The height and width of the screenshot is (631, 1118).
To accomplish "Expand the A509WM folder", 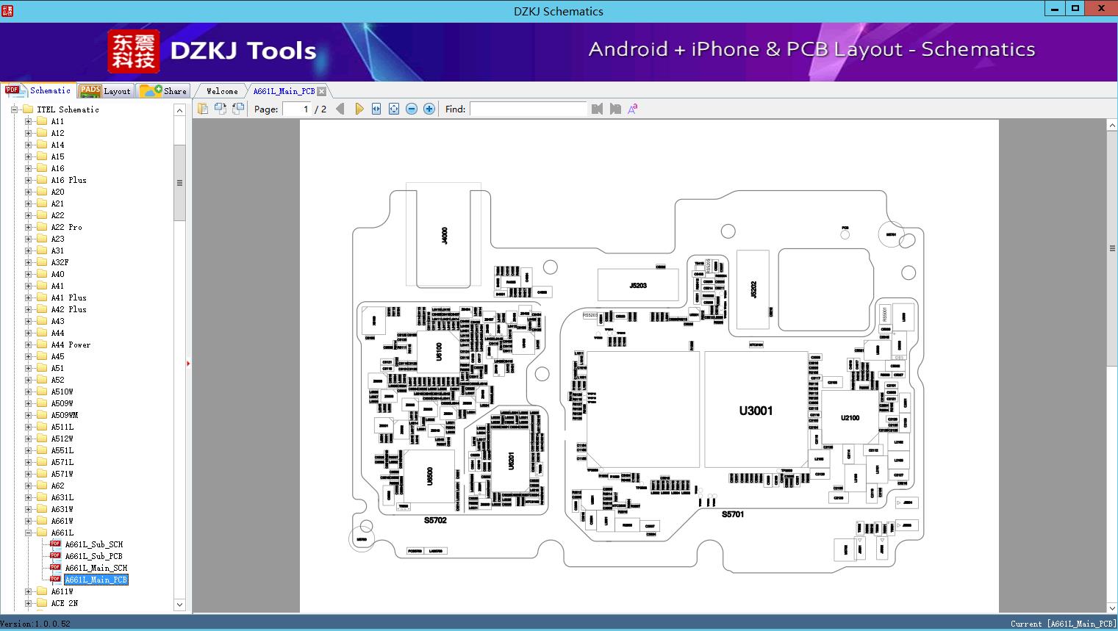I will pos(29,415).
